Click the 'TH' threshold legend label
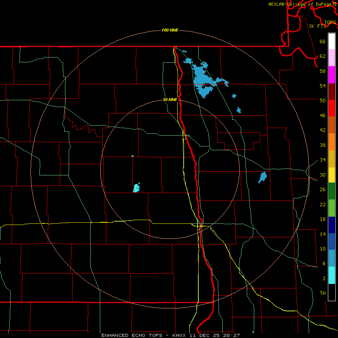 (x=323, y=293)
